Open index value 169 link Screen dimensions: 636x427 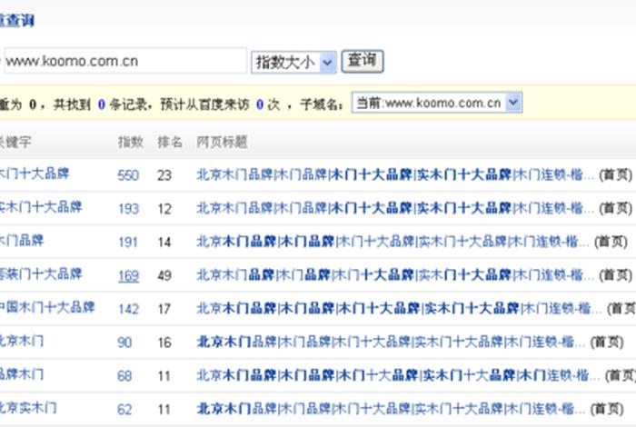(x=128, y=276)
